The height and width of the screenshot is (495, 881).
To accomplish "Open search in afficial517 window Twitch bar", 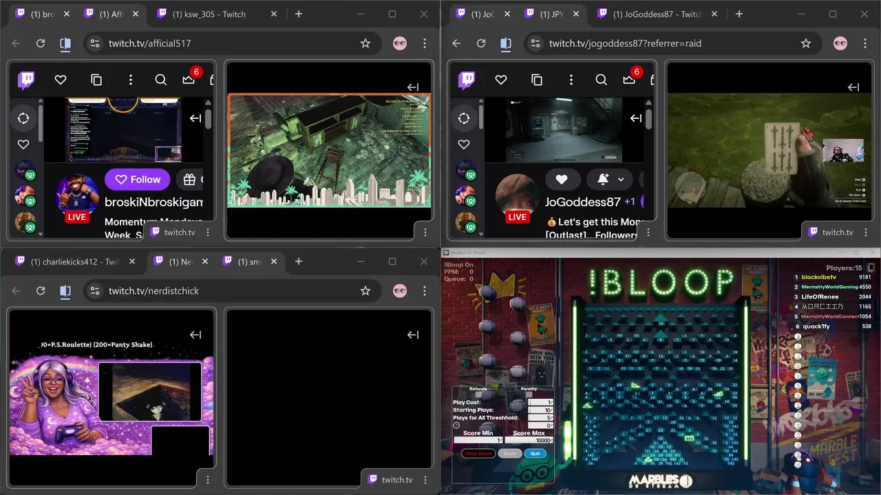I will click(x=161, y=80).
